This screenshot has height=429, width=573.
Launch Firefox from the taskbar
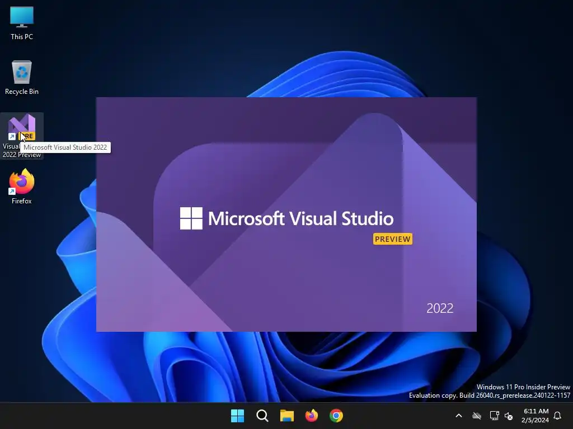311,416
